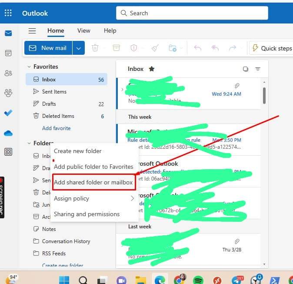Open More apps icon in rail
The width and height of the screenshot is (293, 284).
click(x=8, y=152)
